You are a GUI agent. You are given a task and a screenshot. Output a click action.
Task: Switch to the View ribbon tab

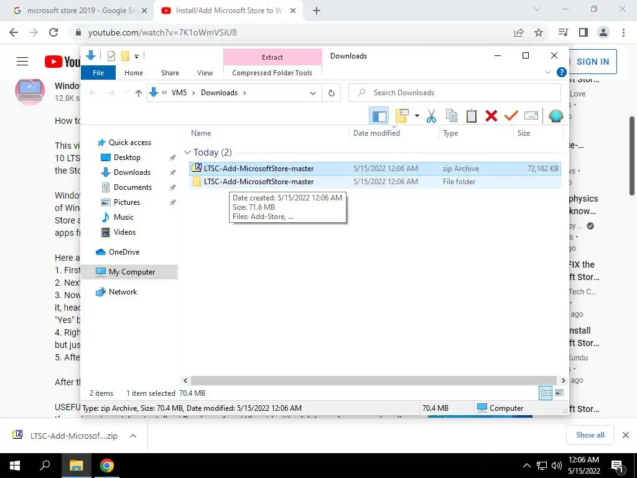point(205,73)
